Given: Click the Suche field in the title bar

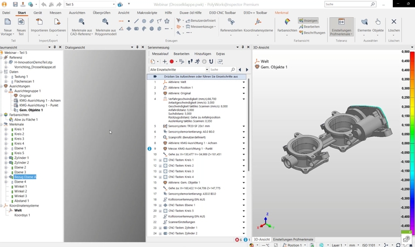Looking at the screenshot, I should pyautogui.click(x=350, y=4).
